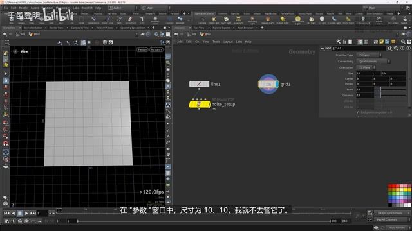Click the stop playback button
This screenshot has width=412, height=231.
pos(20,214)
